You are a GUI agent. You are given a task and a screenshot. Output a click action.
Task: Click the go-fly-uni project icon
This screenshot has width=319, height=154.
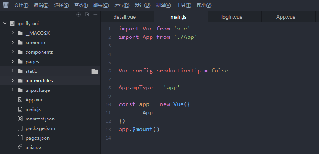(12, 23)
